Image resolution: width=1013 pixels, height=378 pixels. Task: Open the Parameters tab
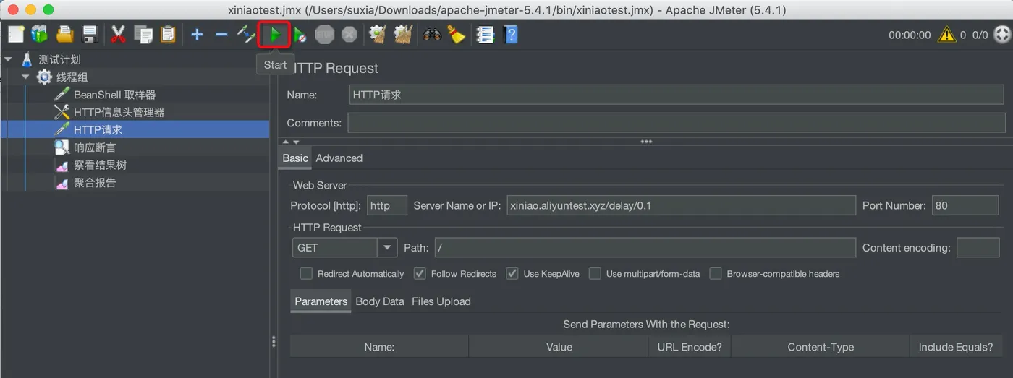[321, 301]
